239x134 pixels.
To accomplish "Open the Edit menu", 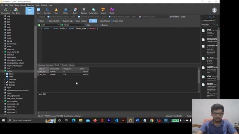I will tap(6, 5).
